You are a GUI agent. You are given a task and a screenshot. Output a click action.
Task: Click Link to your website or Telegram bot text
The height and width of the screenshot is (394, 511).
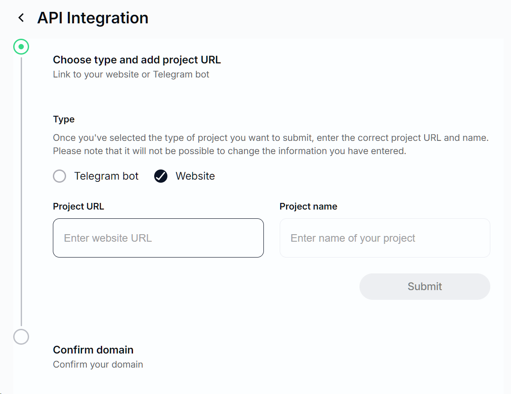pos(131,74)
